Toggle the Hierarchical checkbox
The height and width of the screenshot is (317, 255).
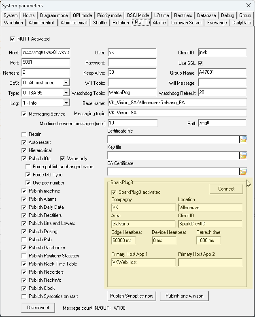tap(24, 150)
